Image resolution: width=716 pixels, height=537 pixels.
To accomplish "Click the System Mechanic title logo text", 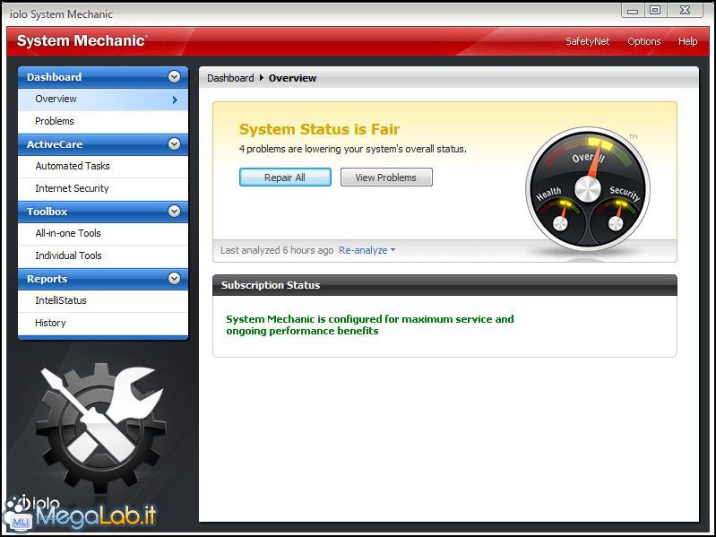I will coord(82,40).
